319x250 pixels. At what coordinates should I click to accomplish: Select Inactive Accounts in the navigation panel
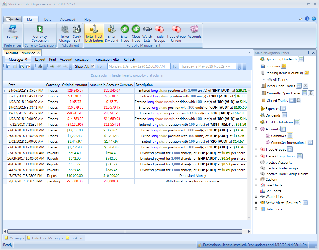(278, 162)
